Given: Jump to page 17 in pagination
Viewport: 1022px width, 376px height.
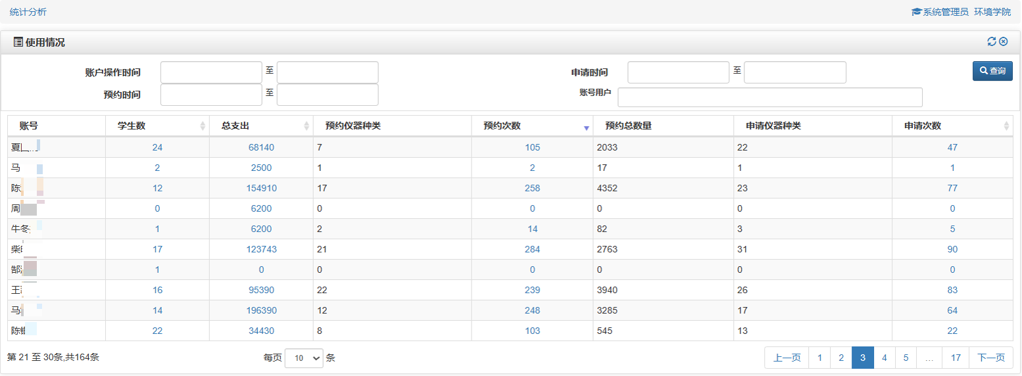Looking at the screenshot, I should pos(956,358).
